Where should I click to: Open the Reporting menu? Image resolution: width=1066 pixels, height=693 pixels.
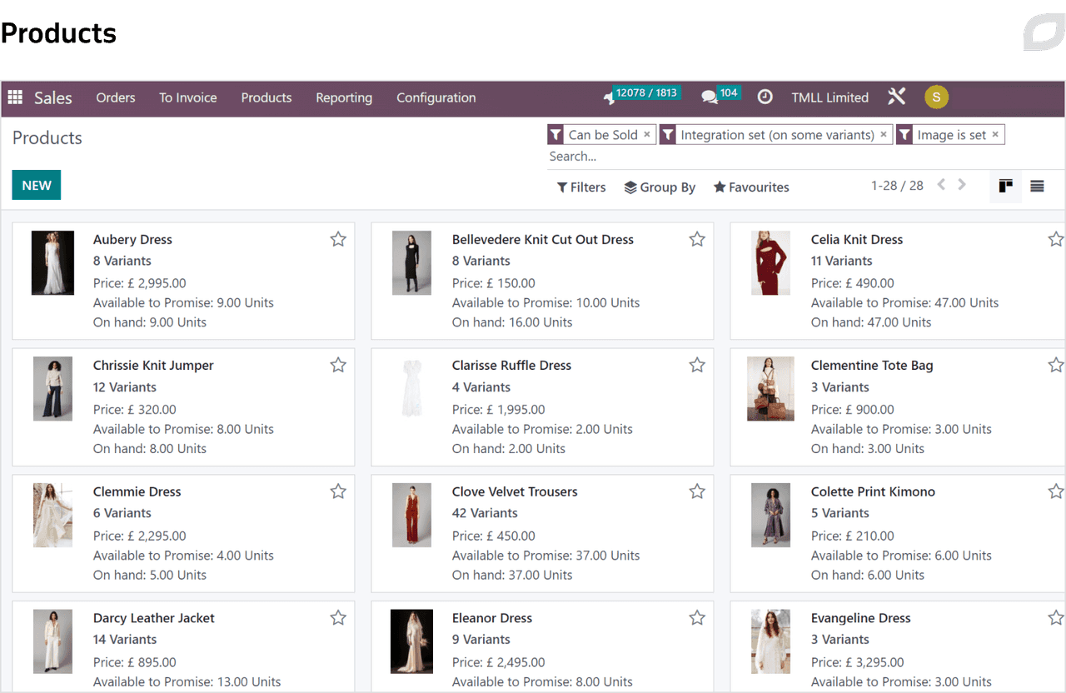tap(344, 97)
